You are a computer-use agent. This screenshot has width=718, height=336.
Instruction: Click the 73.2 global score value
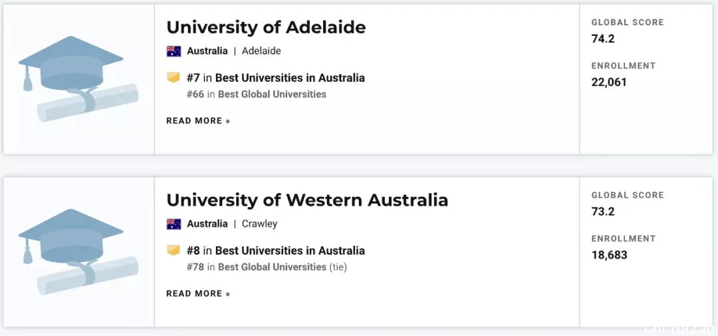click(x=603, y=212)
